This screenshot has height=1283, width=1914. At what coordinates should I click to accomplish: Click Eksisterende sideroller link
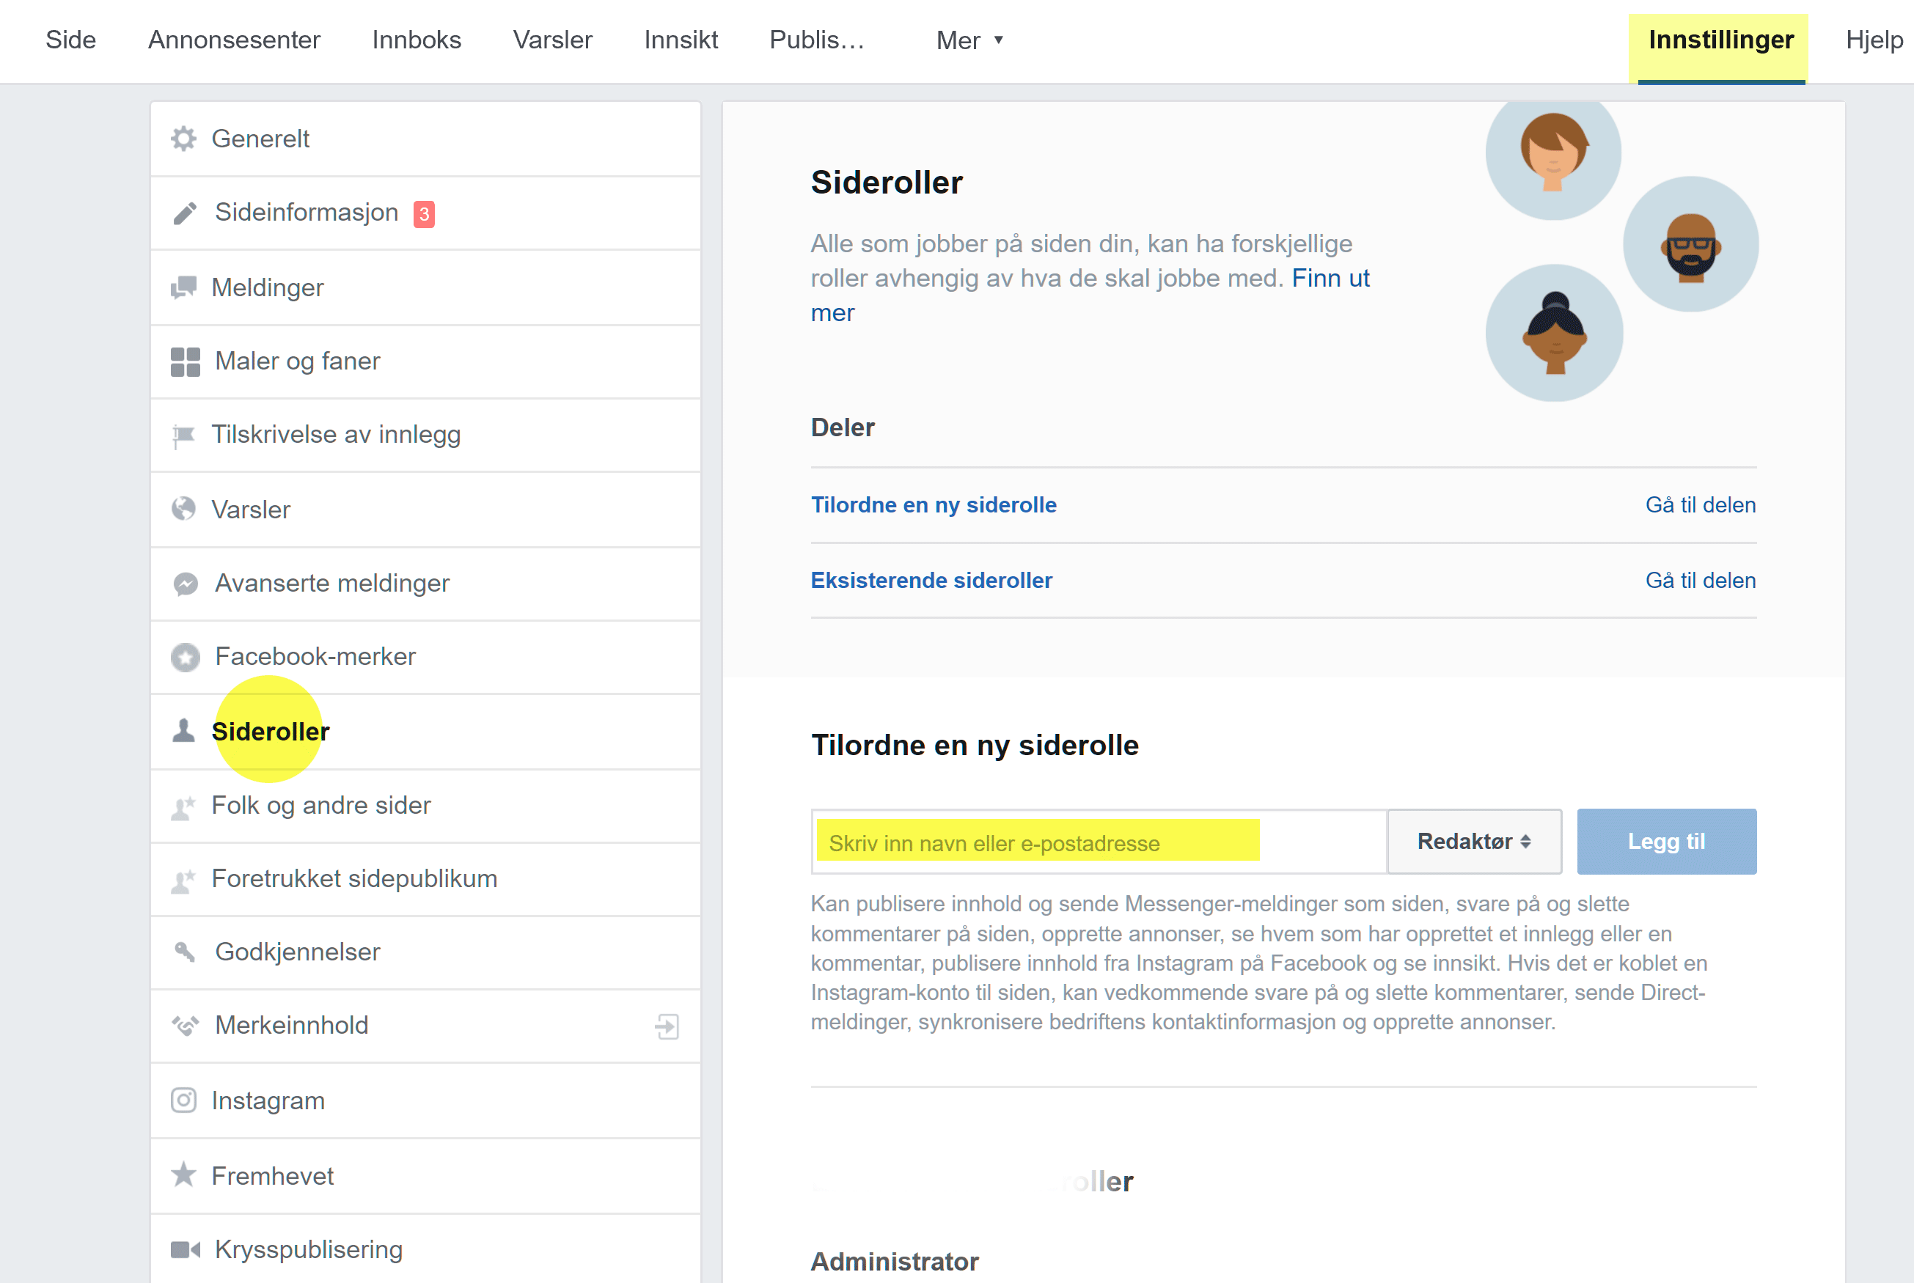pyautogui.click(x=931, y=580)
